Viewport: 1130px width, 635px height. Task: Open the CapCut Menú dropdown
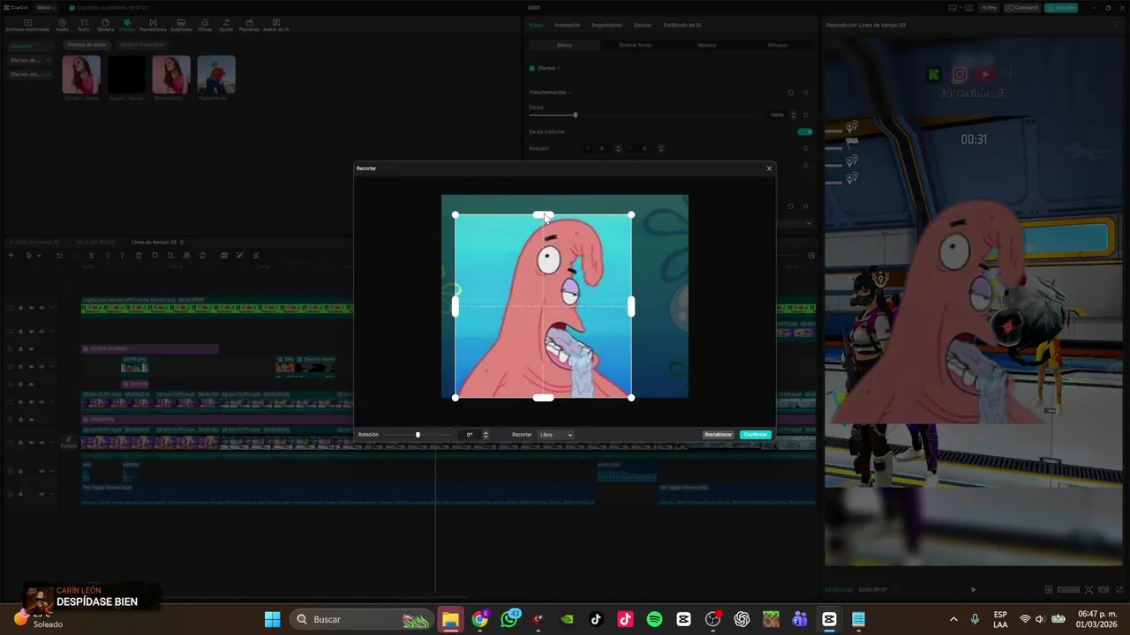(x=44, y=8)
